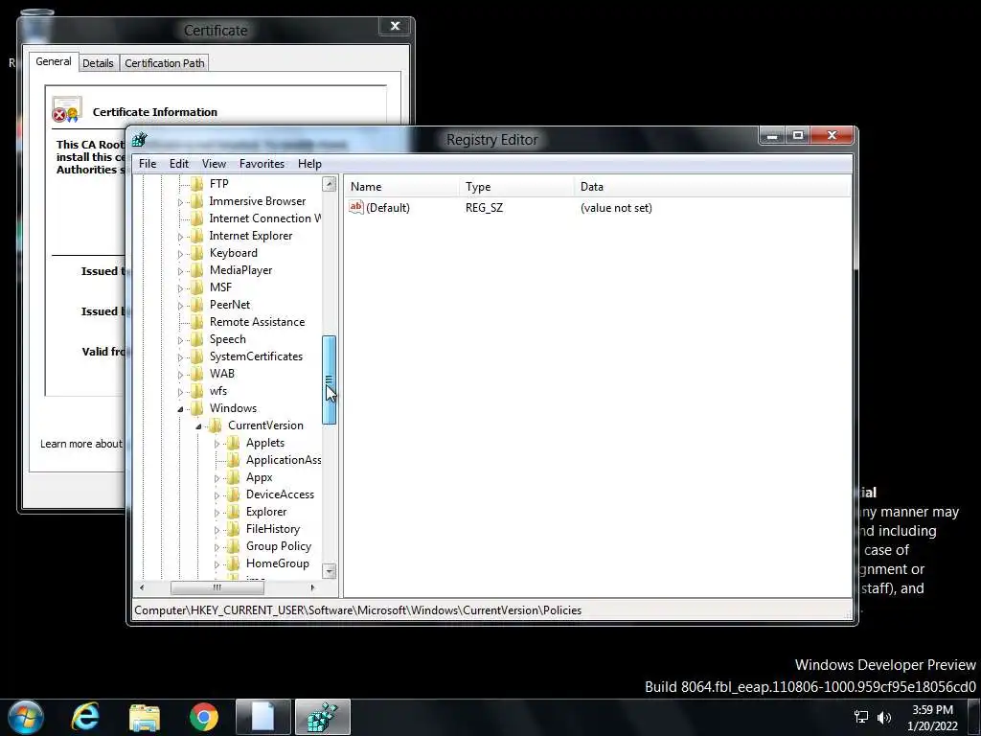Open the Favorites menu in Registry Editor
Image resolution: width=981 pixels, height=736 pixels.
click(262, 164)
